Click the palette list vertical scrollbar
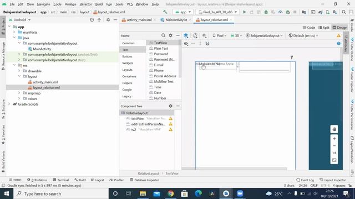Image resolution: width=355 pixels, height=199 pixels. click(x=180, y=59)
